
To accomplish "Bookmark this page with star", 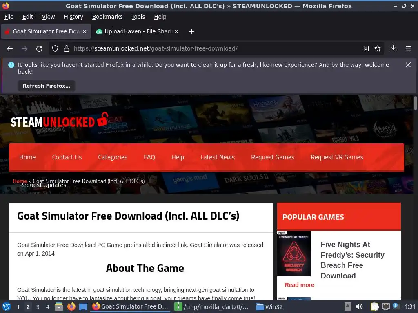I will click(x=378, y=48).
